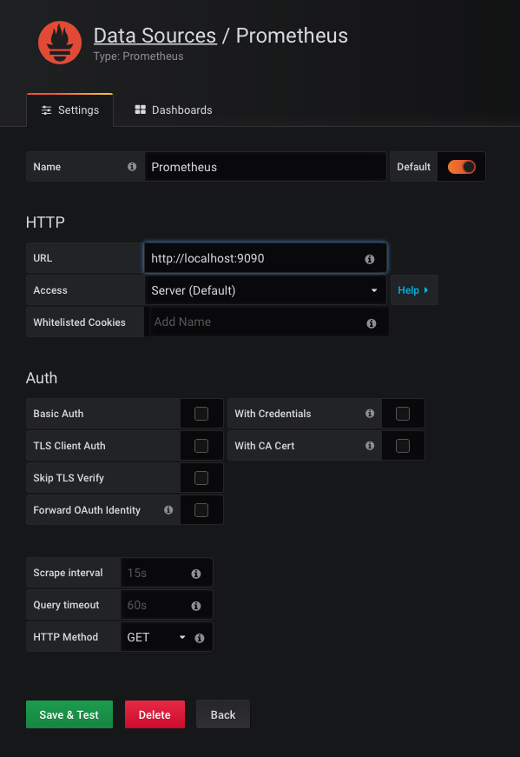This screenshot has height=757, width=520.
Task: Click info icon in Whitelisted Cookies field
Action: (x=371, y=323)
